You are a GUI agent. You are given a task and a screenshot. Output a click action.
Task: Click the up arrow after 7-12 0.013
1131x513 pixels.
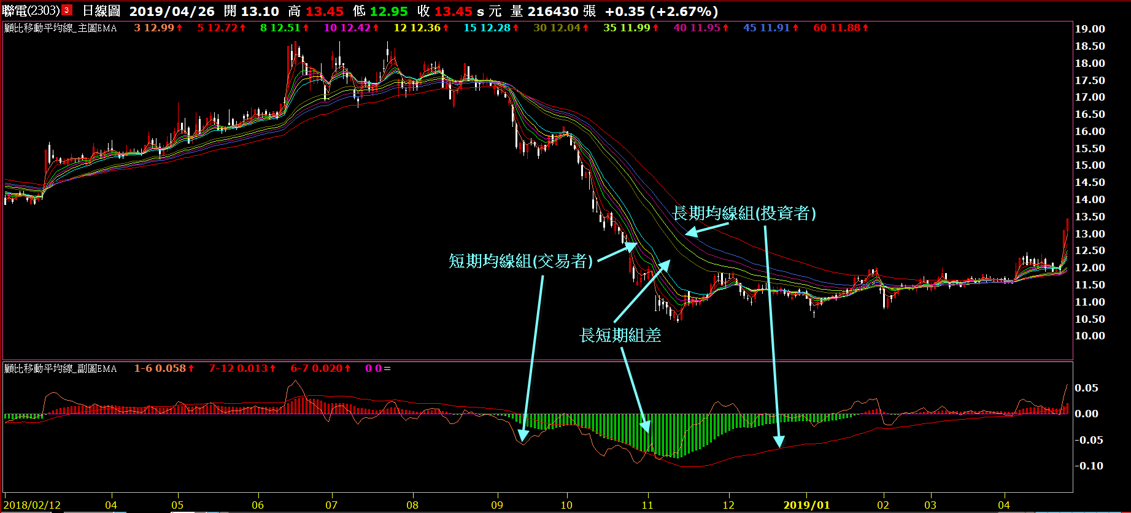(x=273, y=368)
